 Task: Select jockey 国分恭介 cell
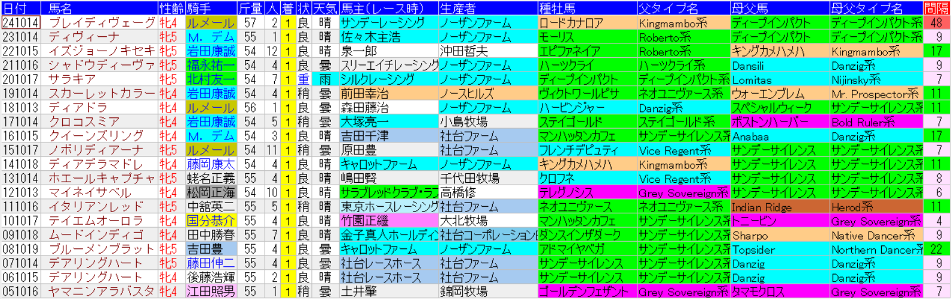pos(211,221)
